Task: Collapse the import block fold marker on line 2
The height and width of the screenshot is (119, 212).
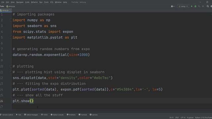Action: click(11, 20)
